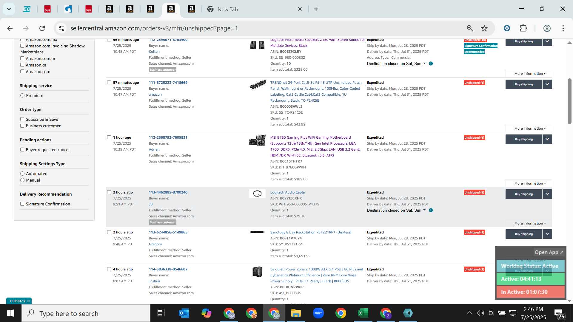This screenshot has height=322, width=573.
Task: Open order 114-3836338-0546607 details
Action: point(168,269)
